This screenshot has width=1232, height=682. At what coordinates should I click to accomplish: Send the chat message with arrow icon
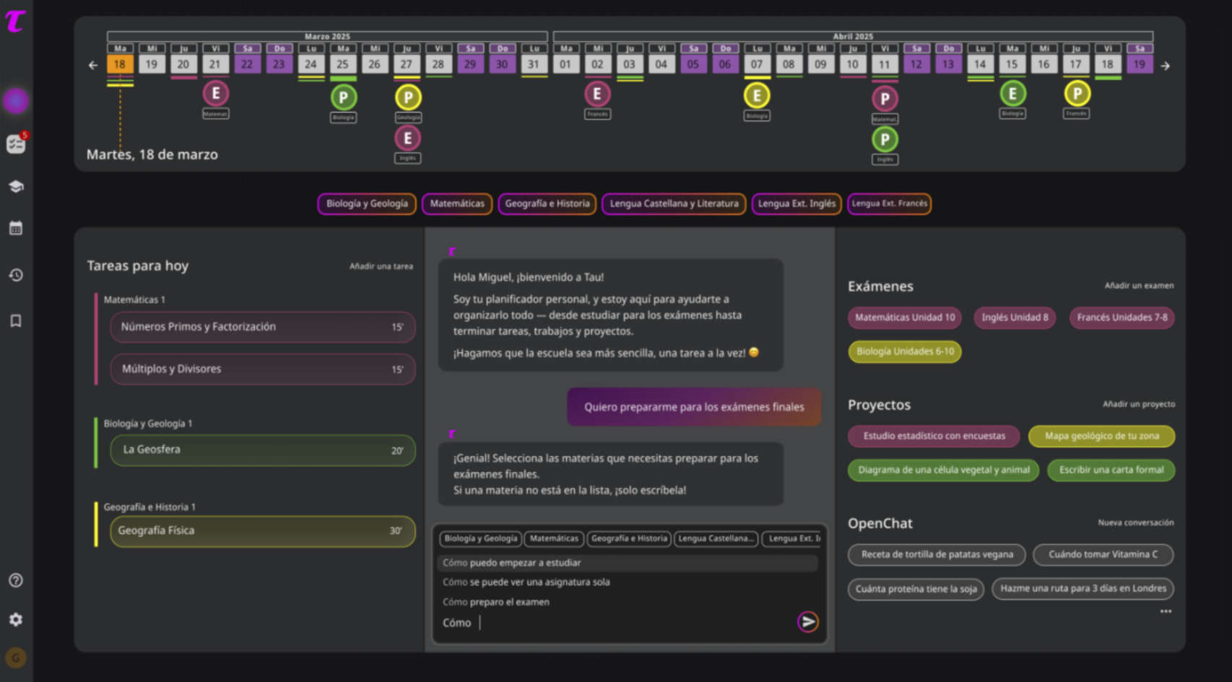pos(808,621)
